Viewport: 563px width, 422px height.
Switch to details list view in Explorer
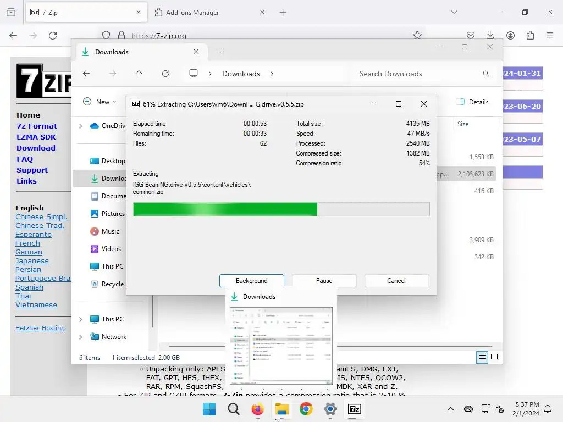pos(482,357)
